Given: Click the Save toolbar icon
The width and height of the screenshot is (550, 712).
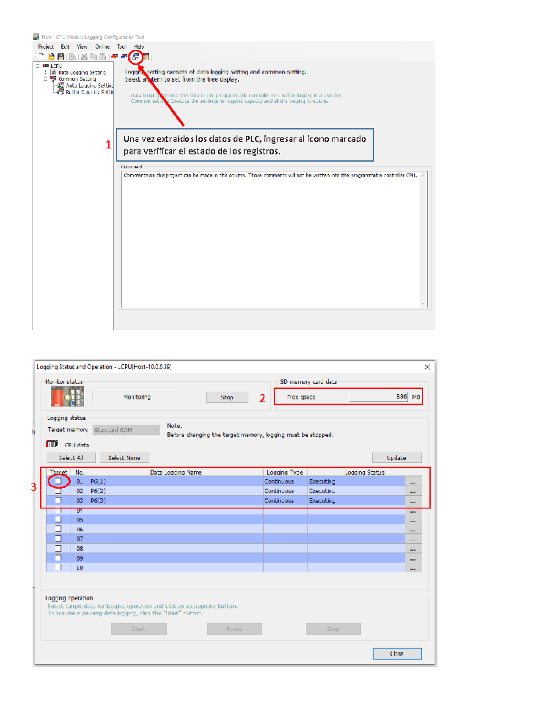Looking at the screenshot, I should pyautogui.click(x=60, y=56).
